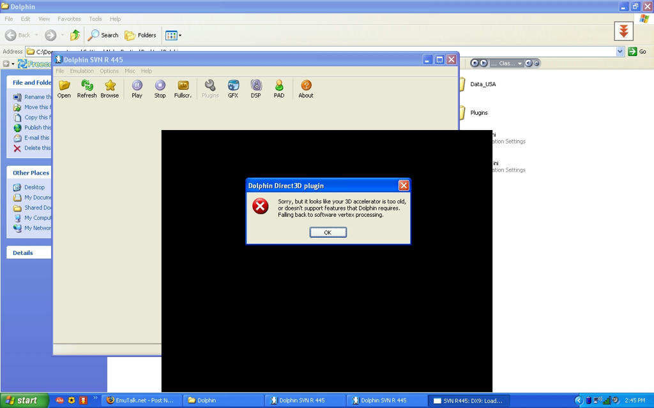
Task: Go up one folder level in Explorer
Action: pos(75,36)
